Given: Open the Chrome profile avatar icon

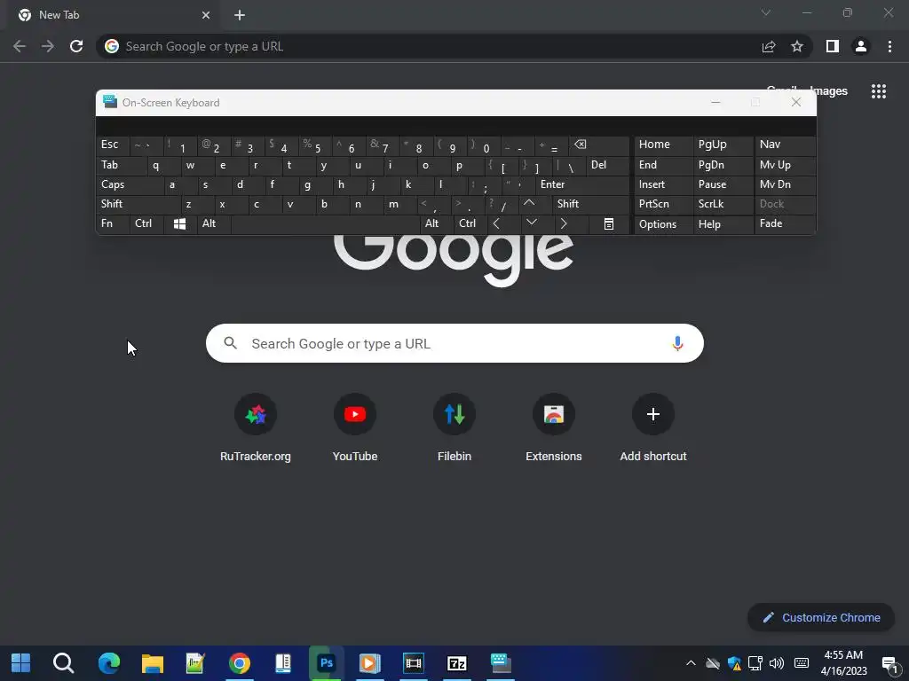Looking at the screenshot, I should tap(861, 46).
